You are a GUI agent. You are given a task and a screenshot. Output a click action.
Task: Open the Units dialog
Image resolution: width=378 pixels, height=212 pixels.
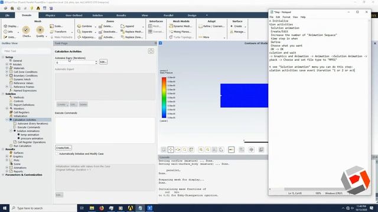pos(9,37)
